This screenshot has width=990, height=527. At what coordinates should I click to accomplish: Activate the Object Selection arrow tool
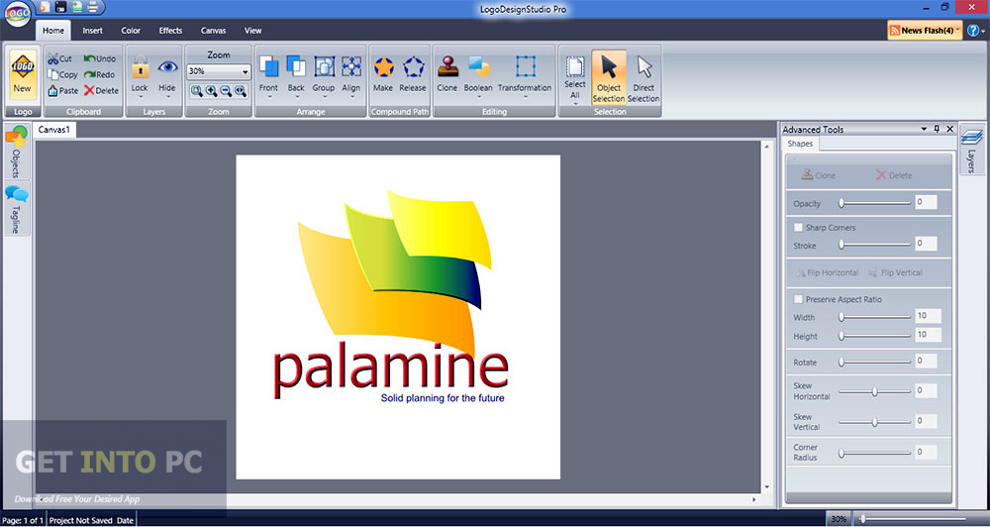coord(609,77)
